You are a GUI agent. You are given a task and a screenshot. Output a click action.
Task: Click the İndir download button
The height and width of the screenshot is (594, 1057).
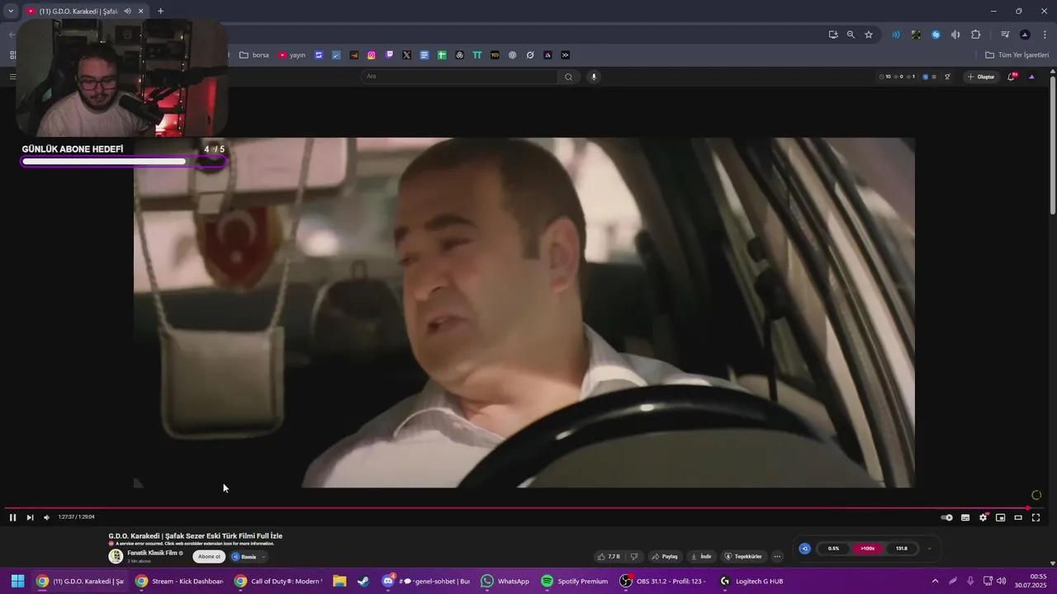702,557
